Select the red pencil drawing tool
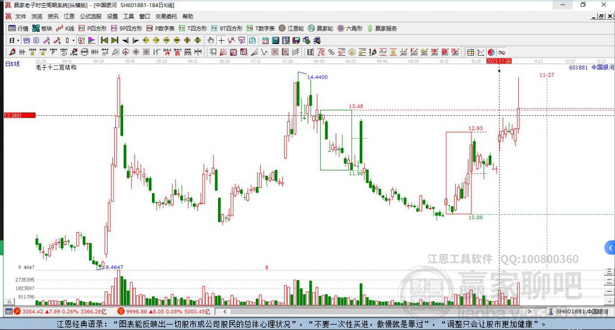Image resolution: width=615 pixels, height=330 pixels. click(12, 52)
